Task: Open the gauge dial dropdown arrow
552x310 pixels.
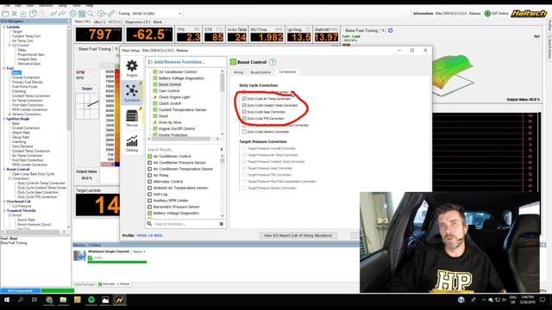Action: (x=105, y=14)
